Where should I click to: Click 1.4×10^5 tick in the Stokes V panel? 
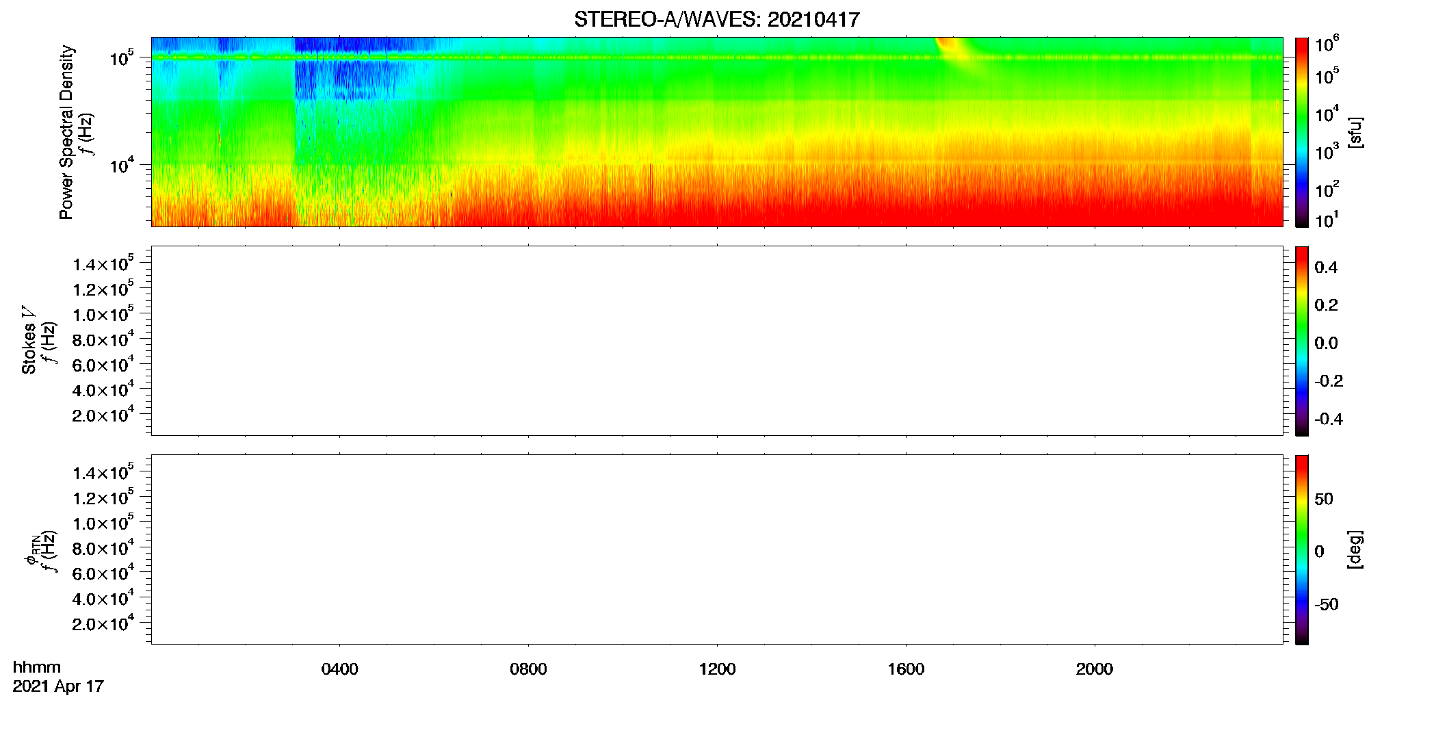point(103,263)
